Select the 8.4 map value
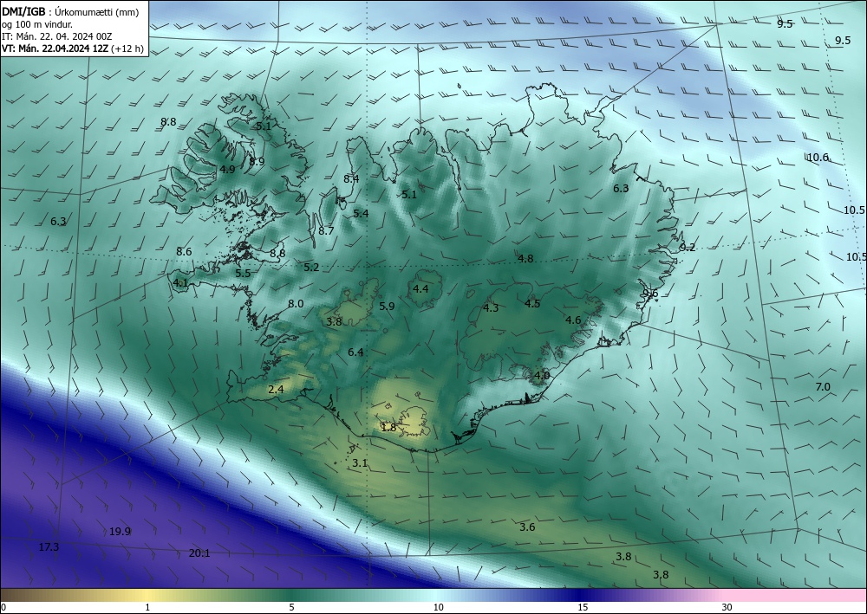Screen dimensions: 867x614 pos(351,179)
